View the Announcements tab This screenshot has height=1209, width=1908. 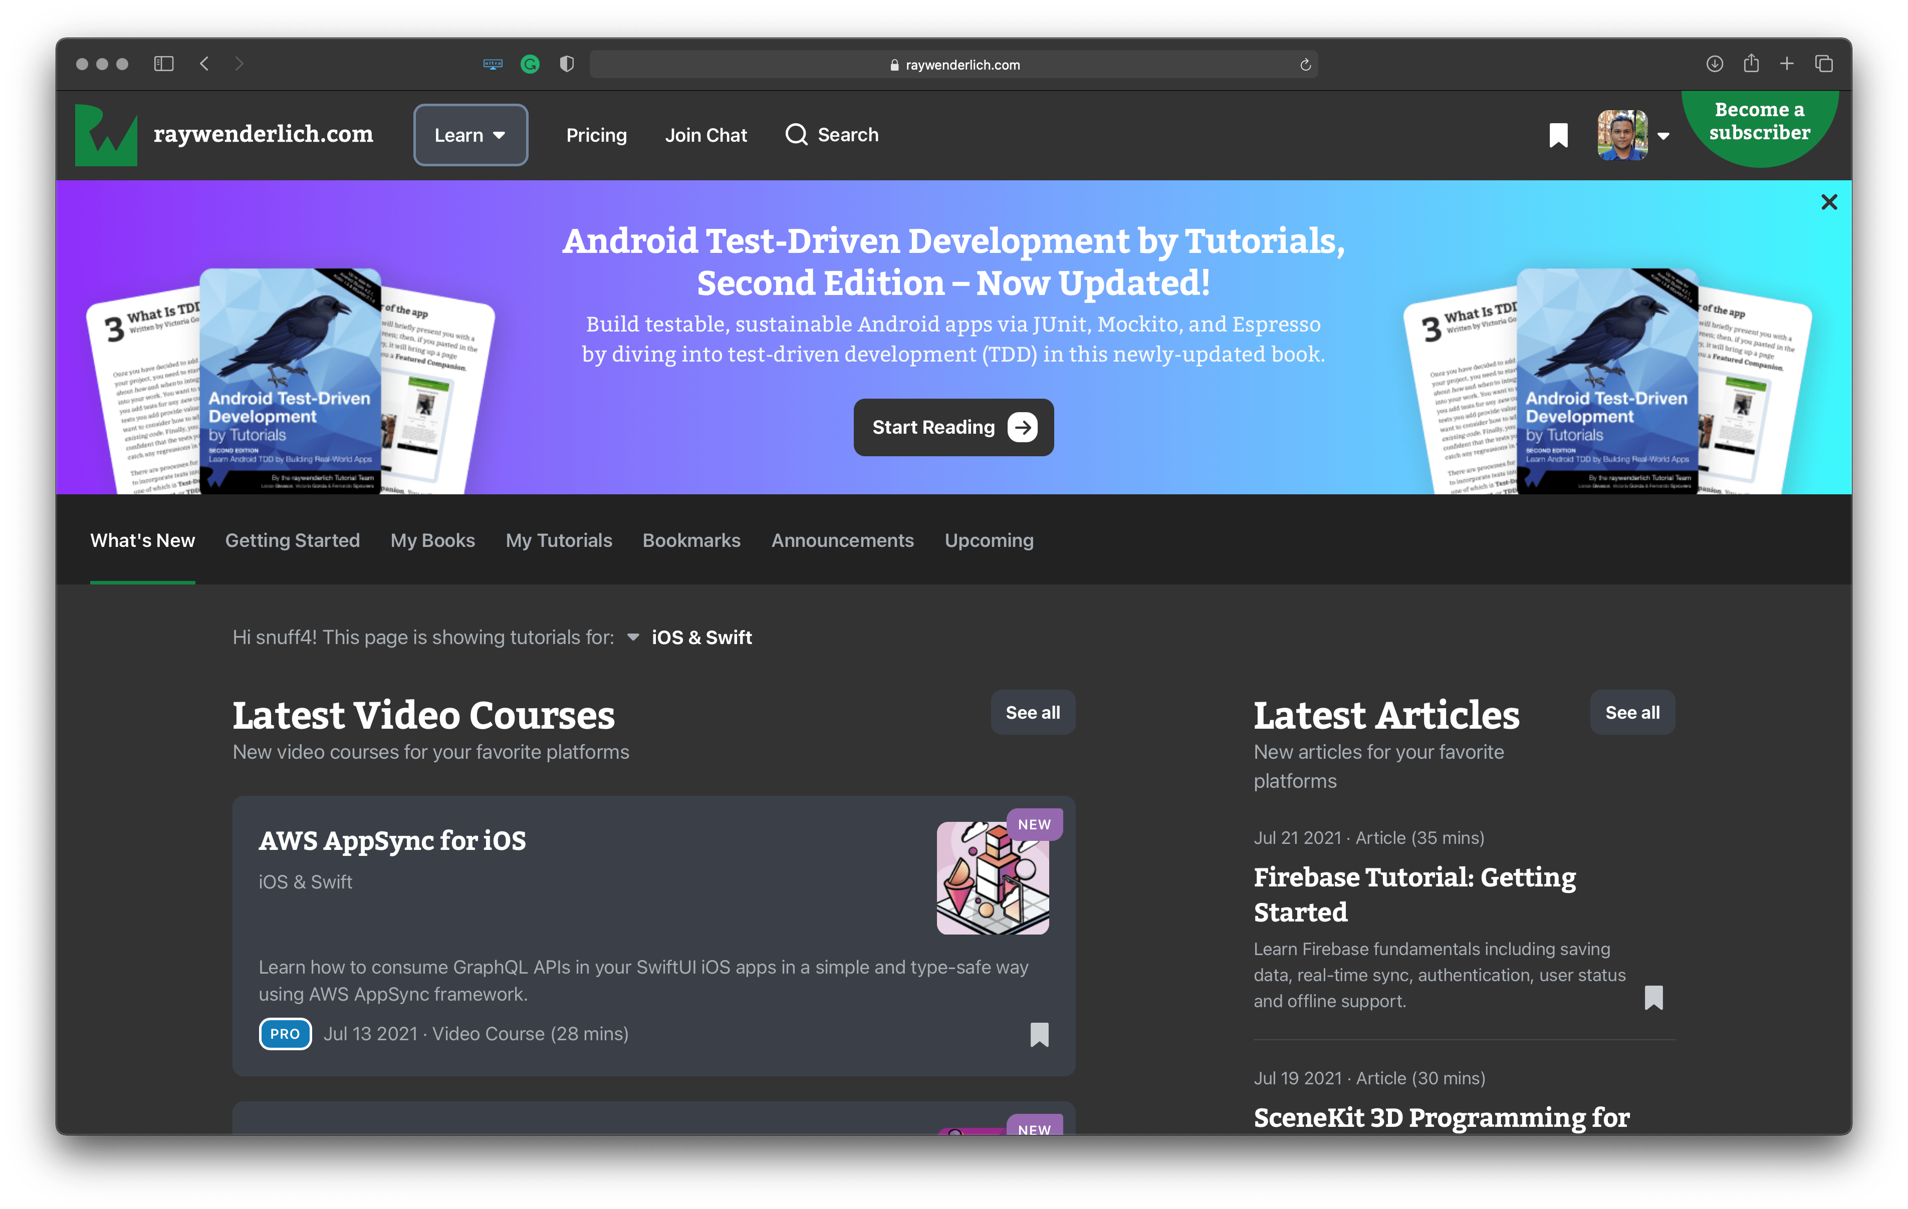pyautogui.click(x=842, y=540)
